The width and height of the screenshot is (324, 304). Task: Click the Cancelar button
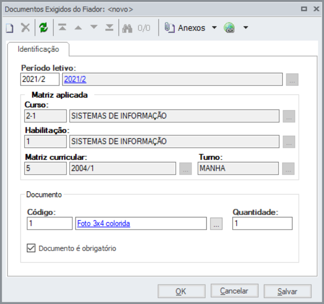[234, 291]
